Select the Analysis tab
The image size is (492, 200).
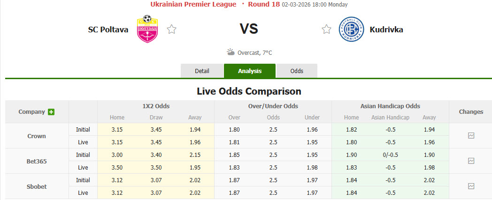coord(250,71)
